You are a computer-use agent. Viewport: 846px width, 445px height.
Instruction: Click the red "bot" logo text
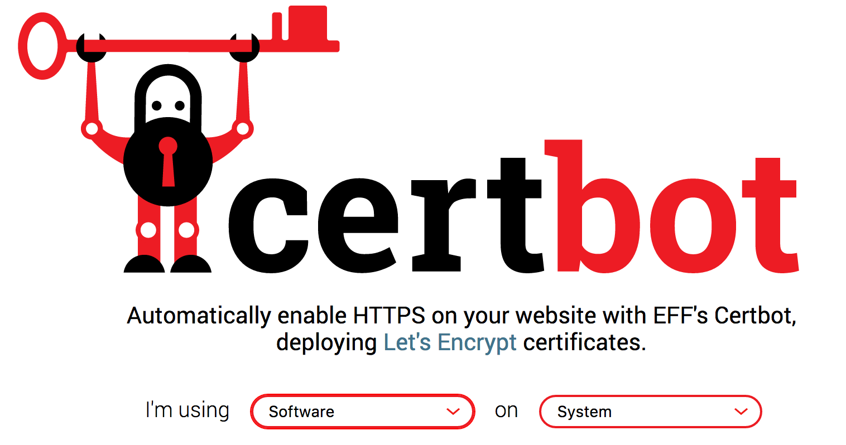pos(675,217)
